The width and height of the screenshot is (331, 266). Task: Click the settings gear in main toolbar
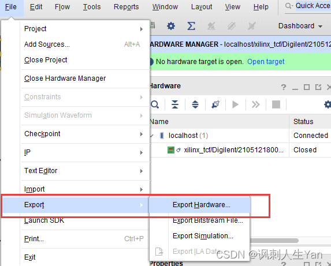(171, 26)
